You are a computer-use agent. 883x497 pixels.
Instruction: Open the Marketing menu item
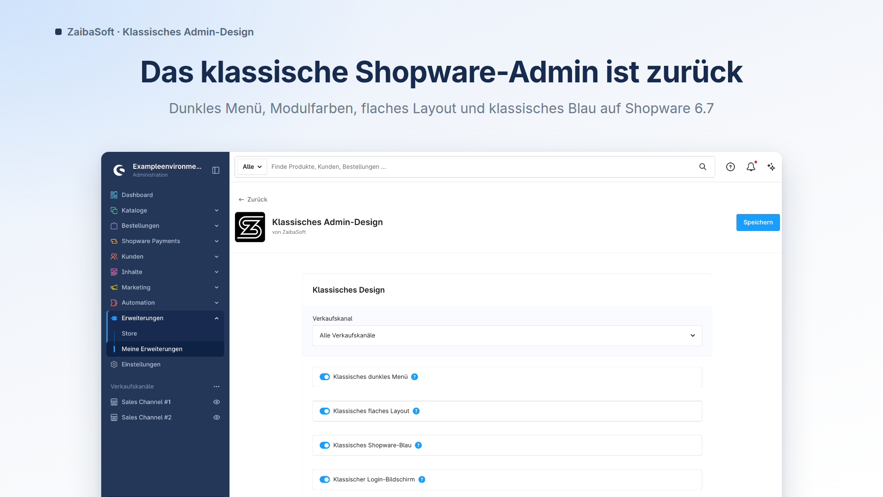point(165,288)
